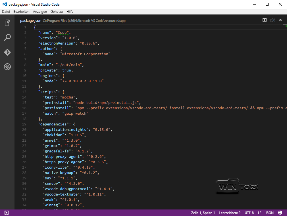Change indentation via Leerzeichen: 2
This screenshot has width=287, height=216.
click(230, 213)
